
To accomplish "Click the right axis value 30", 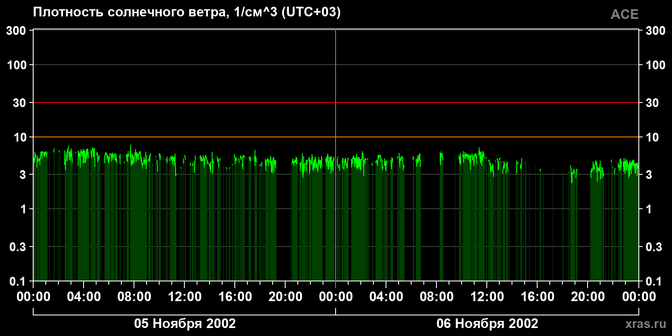I will [652, 102].
